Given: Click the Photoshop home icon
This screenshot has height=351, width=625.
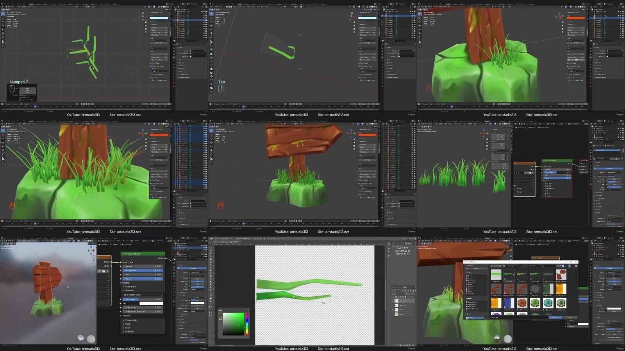Looking at the screenshot, I should (211, 238).
